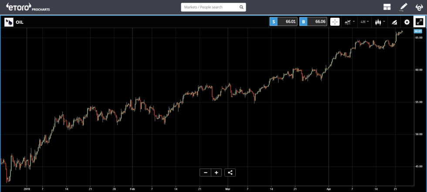The width and height of the screenshot is (427, 192).
Task: Open the candlestick chart type dropdown
Action: 380,22
